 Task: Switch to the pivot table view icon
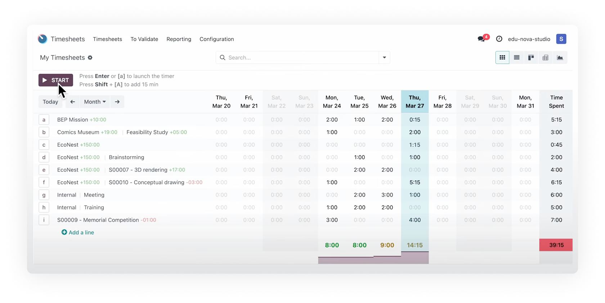click(545, 58)
